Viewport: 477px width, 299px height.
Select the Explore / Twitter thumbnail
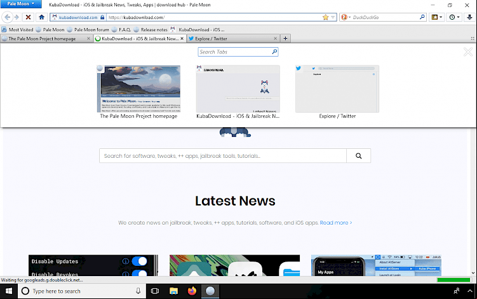(337, 88)
